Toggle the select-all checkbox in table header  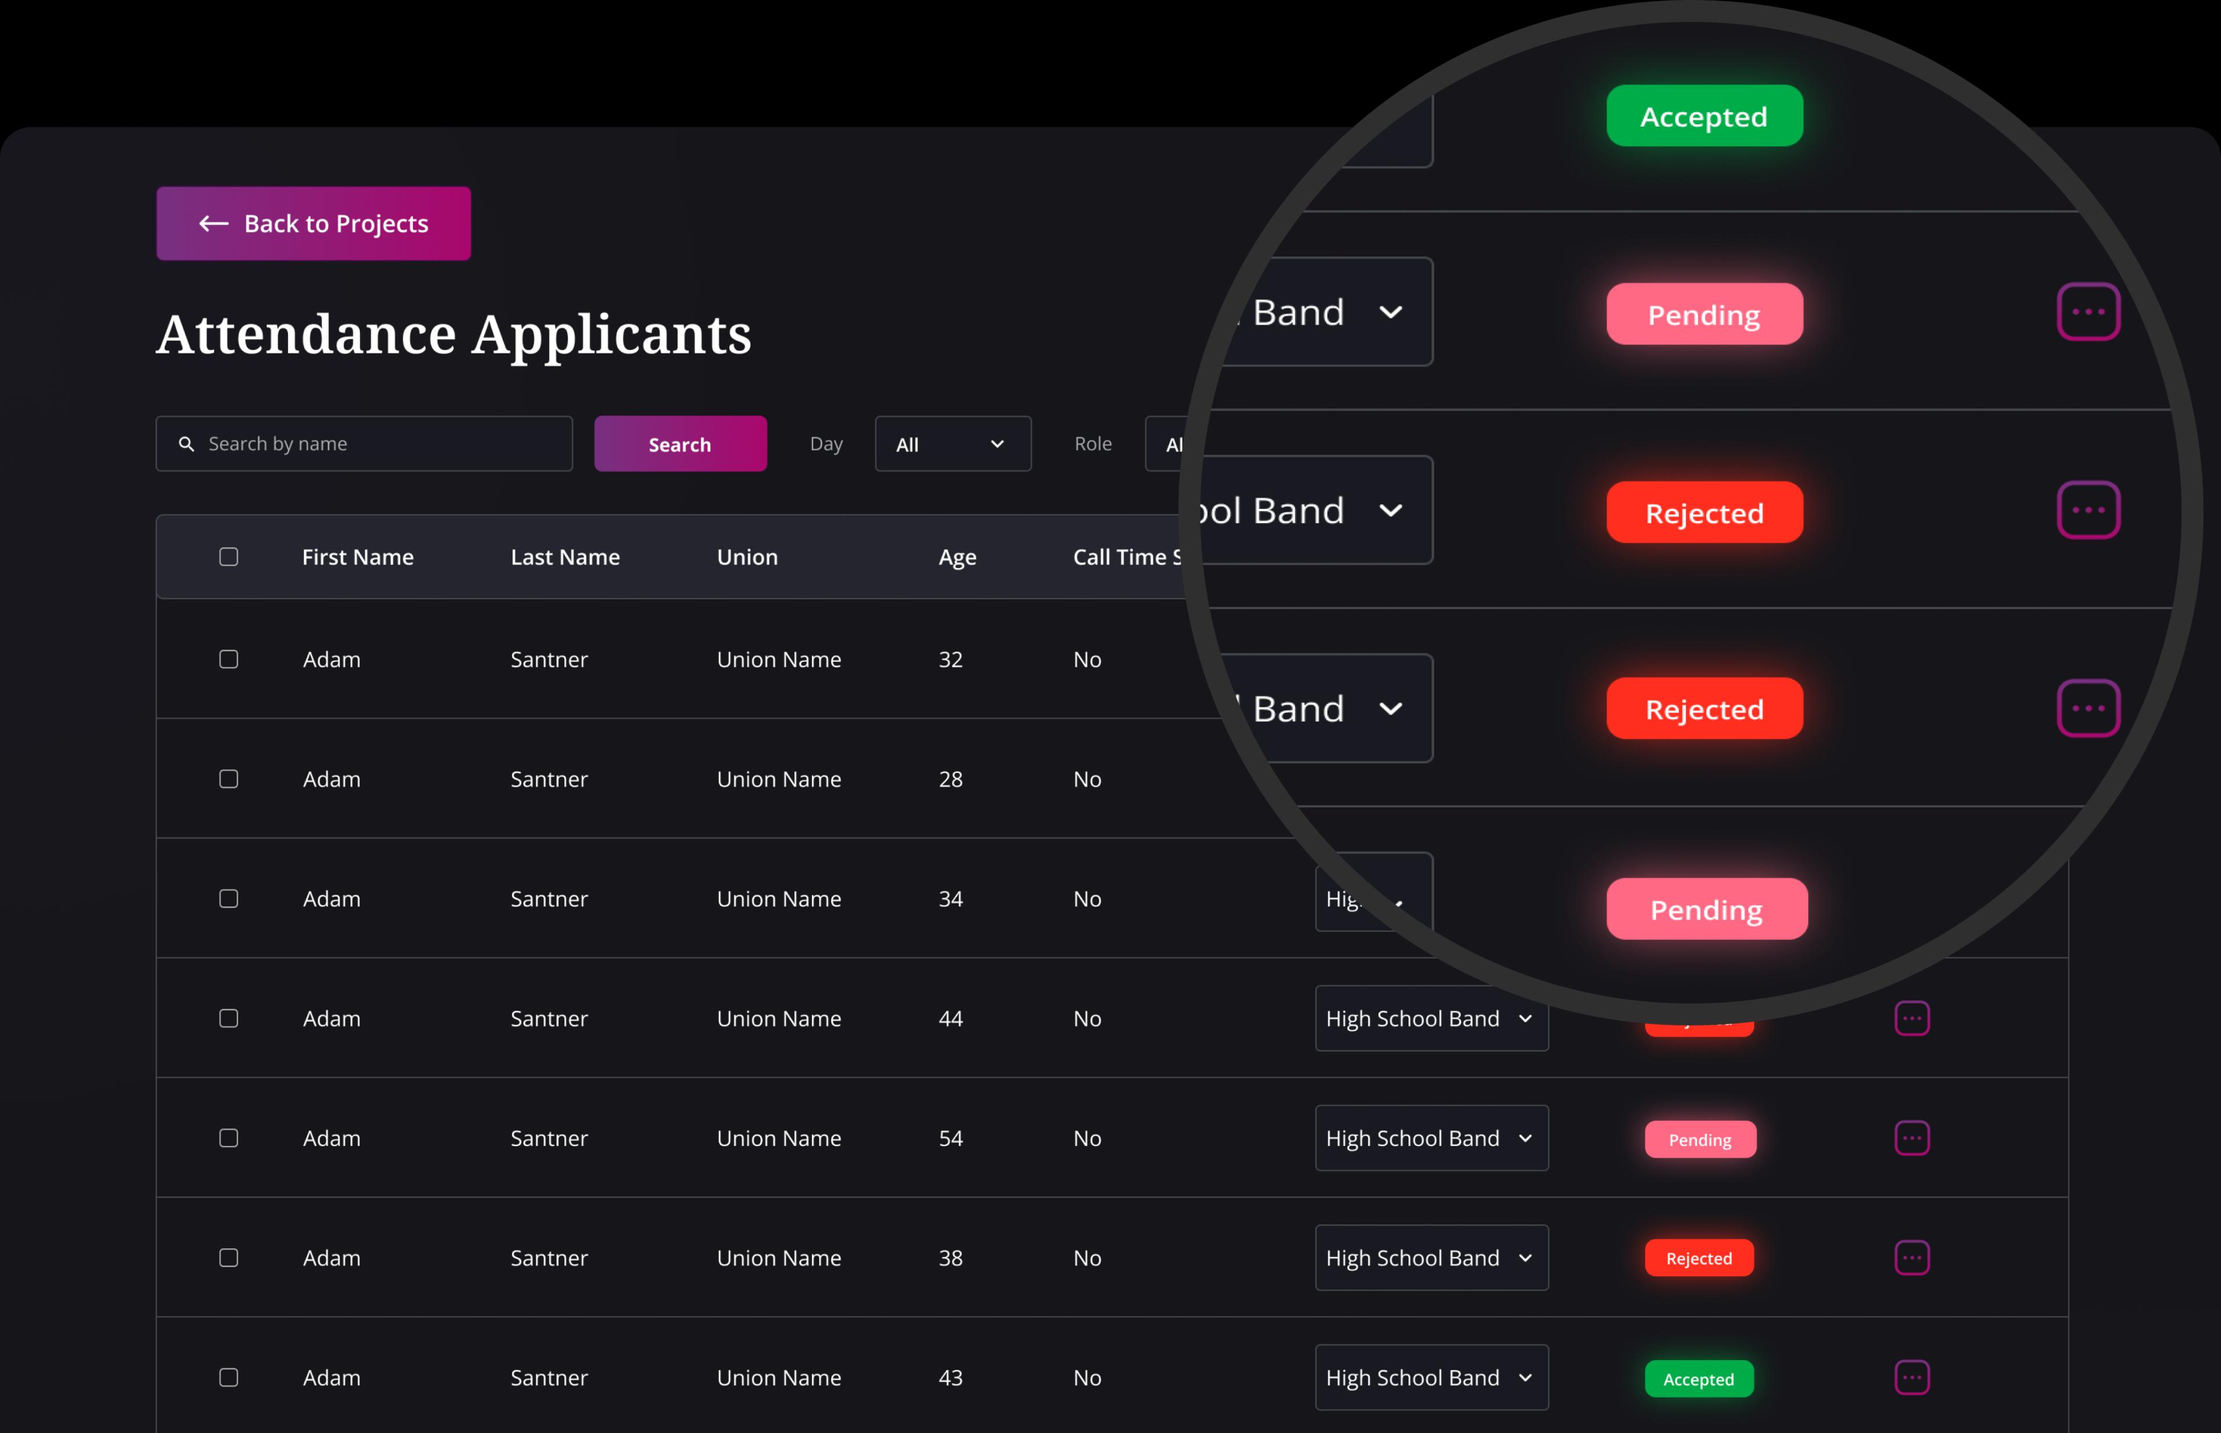tap(229, 557)
